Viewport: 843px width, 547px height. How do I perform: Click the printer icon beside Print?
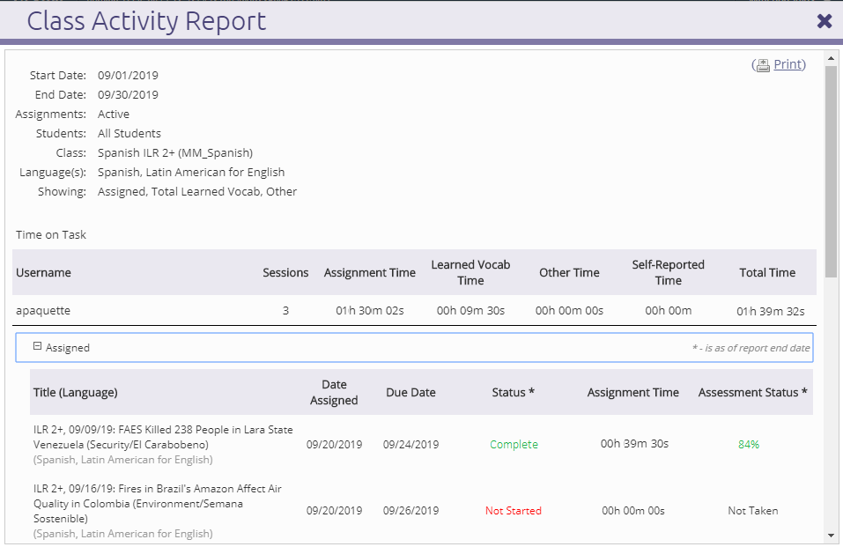763,65
